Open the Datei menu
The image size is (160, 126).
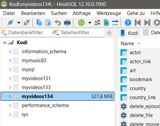point(9,13)
